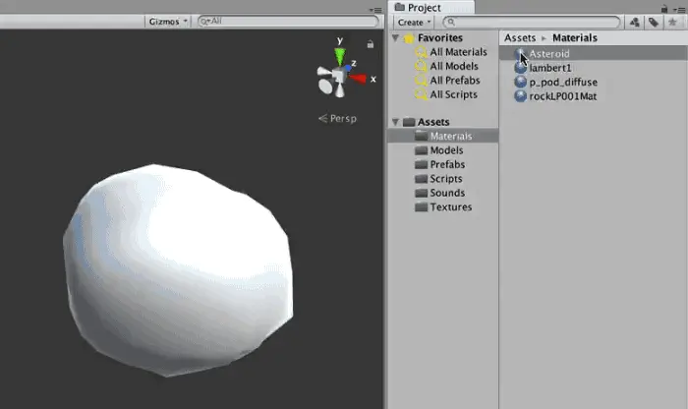Click the All Prefabs search icon
688x409 pixels.
point(422,81)
